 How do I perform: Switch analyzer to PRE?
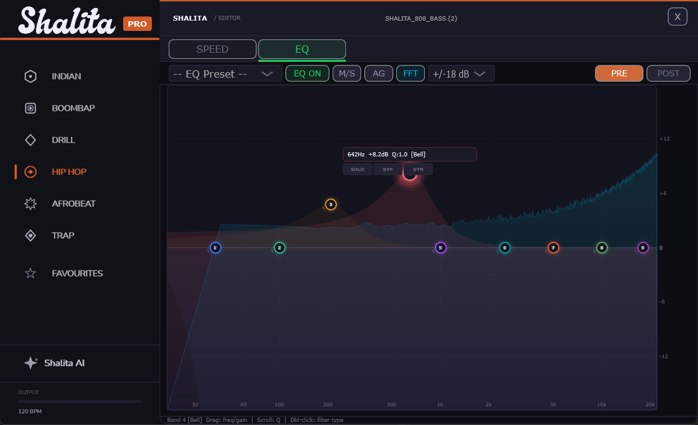click(618, 73)
